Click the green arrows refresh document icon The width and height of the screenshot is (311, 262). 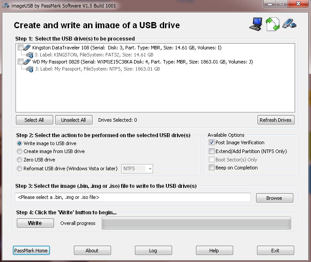[273, 24]
